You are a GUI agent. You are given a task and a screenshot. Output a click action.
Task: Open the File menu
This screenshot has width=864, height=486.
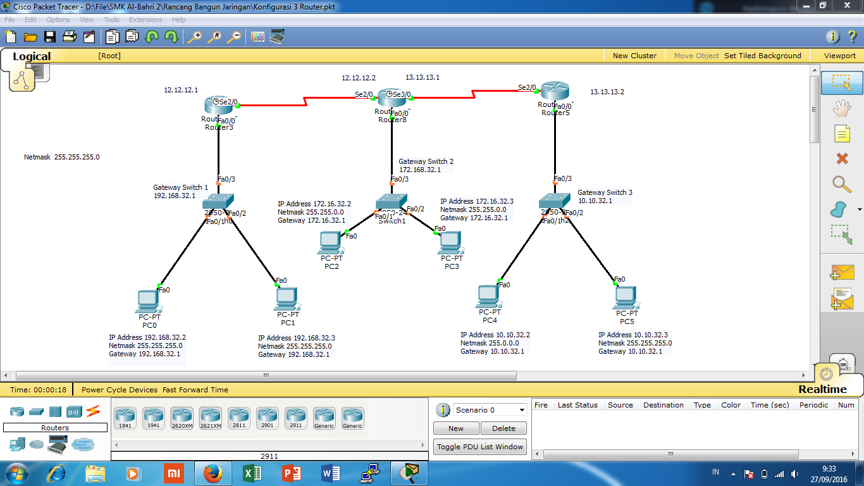tap(10, 20)
